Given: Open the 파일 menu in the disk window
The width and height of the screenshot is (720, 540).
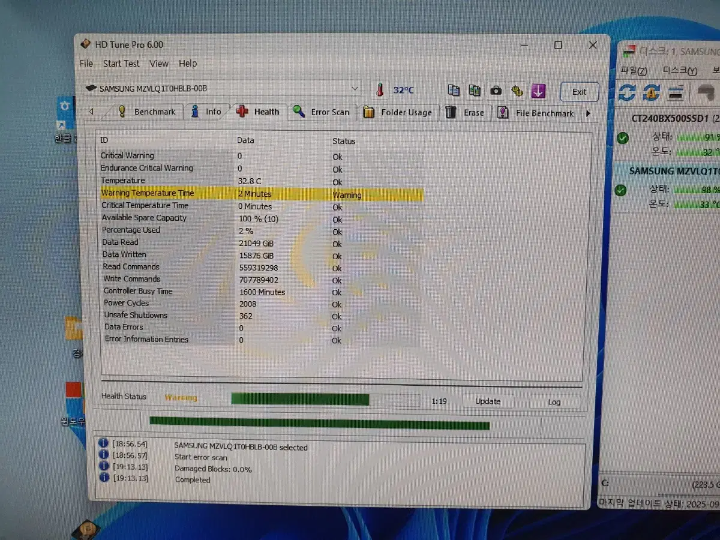Looking at the screenshot, I should pos(634,70).
